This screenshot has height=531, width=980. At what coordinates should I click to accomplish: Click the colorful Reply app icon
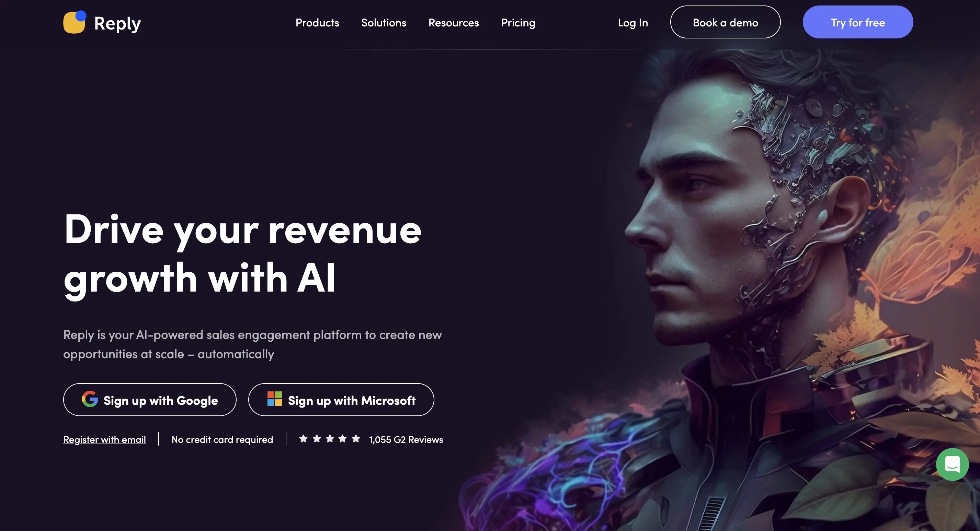[74, 22]
